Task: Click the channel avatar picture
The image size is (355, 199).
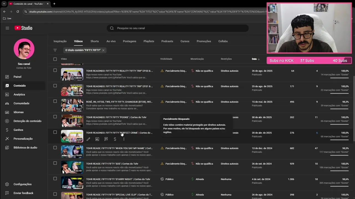Action: 24,49
